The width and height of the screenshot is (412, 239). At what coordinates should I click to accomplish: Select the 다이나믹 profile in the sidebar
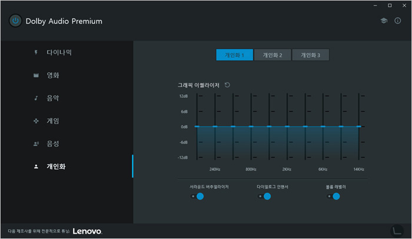click(67, 52)
